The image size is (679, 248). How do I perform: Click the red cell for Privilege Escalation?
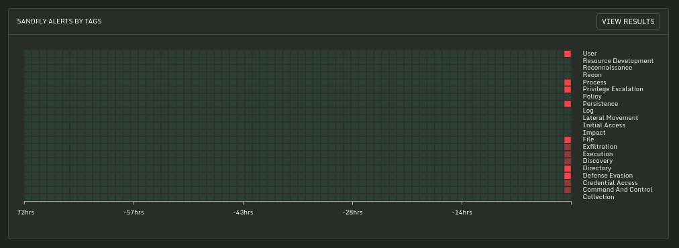pyautogui.click(x=568, y=90)
